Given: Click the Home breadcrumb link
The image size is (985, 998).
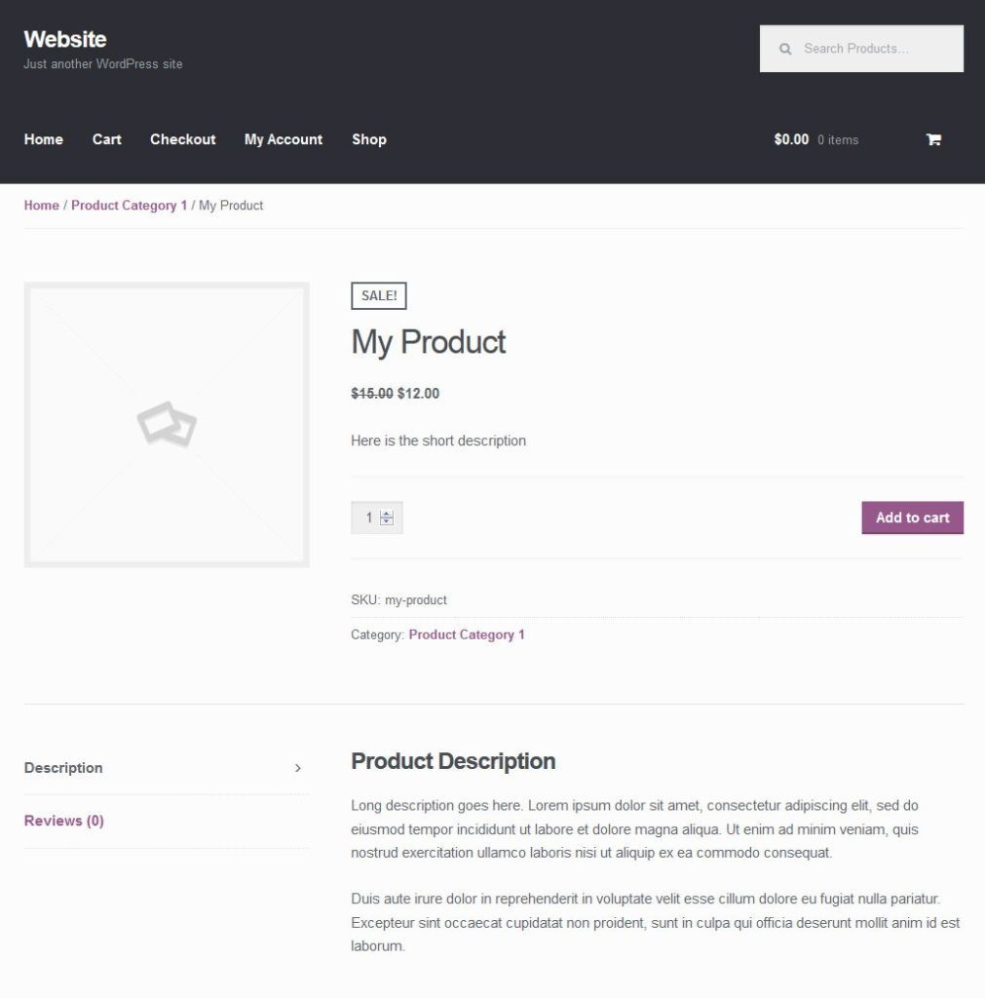Looking at the screenshot, I should pos(41,205).
